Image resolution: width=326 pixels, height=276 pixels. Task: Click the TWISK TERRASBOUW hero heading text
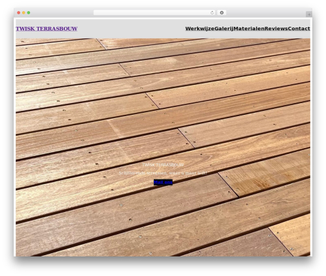click(x=163, y=165)
